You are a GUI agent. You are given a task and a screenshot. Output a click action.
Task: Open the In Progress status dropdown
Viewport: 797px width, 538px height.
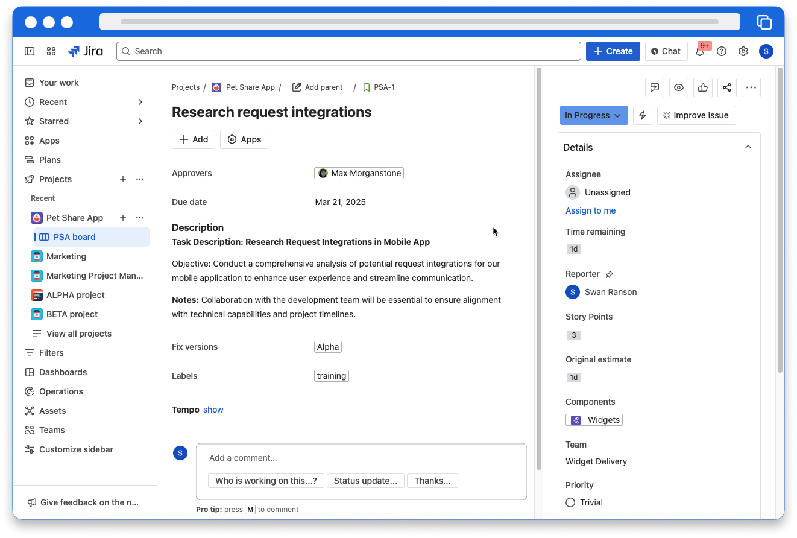pyautogui.click(x=594, y=115)
